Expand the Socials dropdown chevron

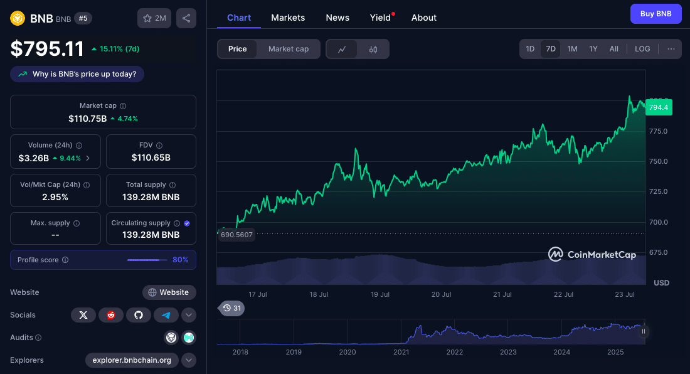pyautogui.click(x=189, y=315)
